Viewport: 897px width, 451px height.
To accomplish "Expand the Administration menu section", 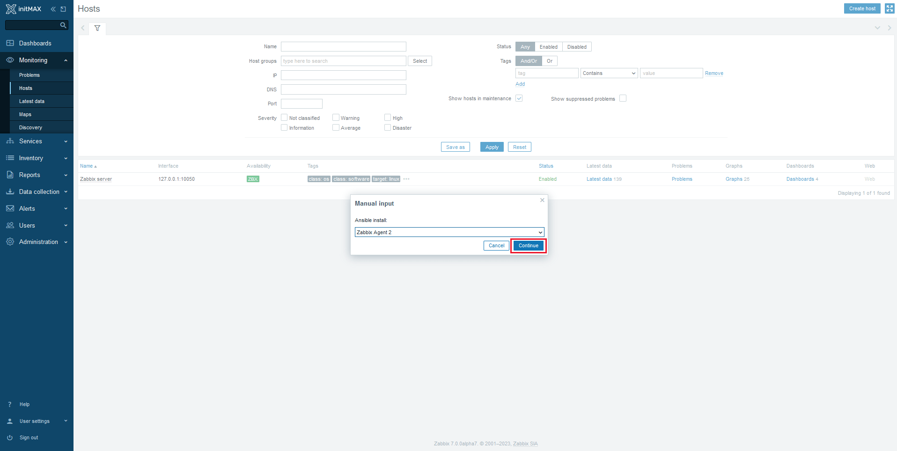I will 66,242.
